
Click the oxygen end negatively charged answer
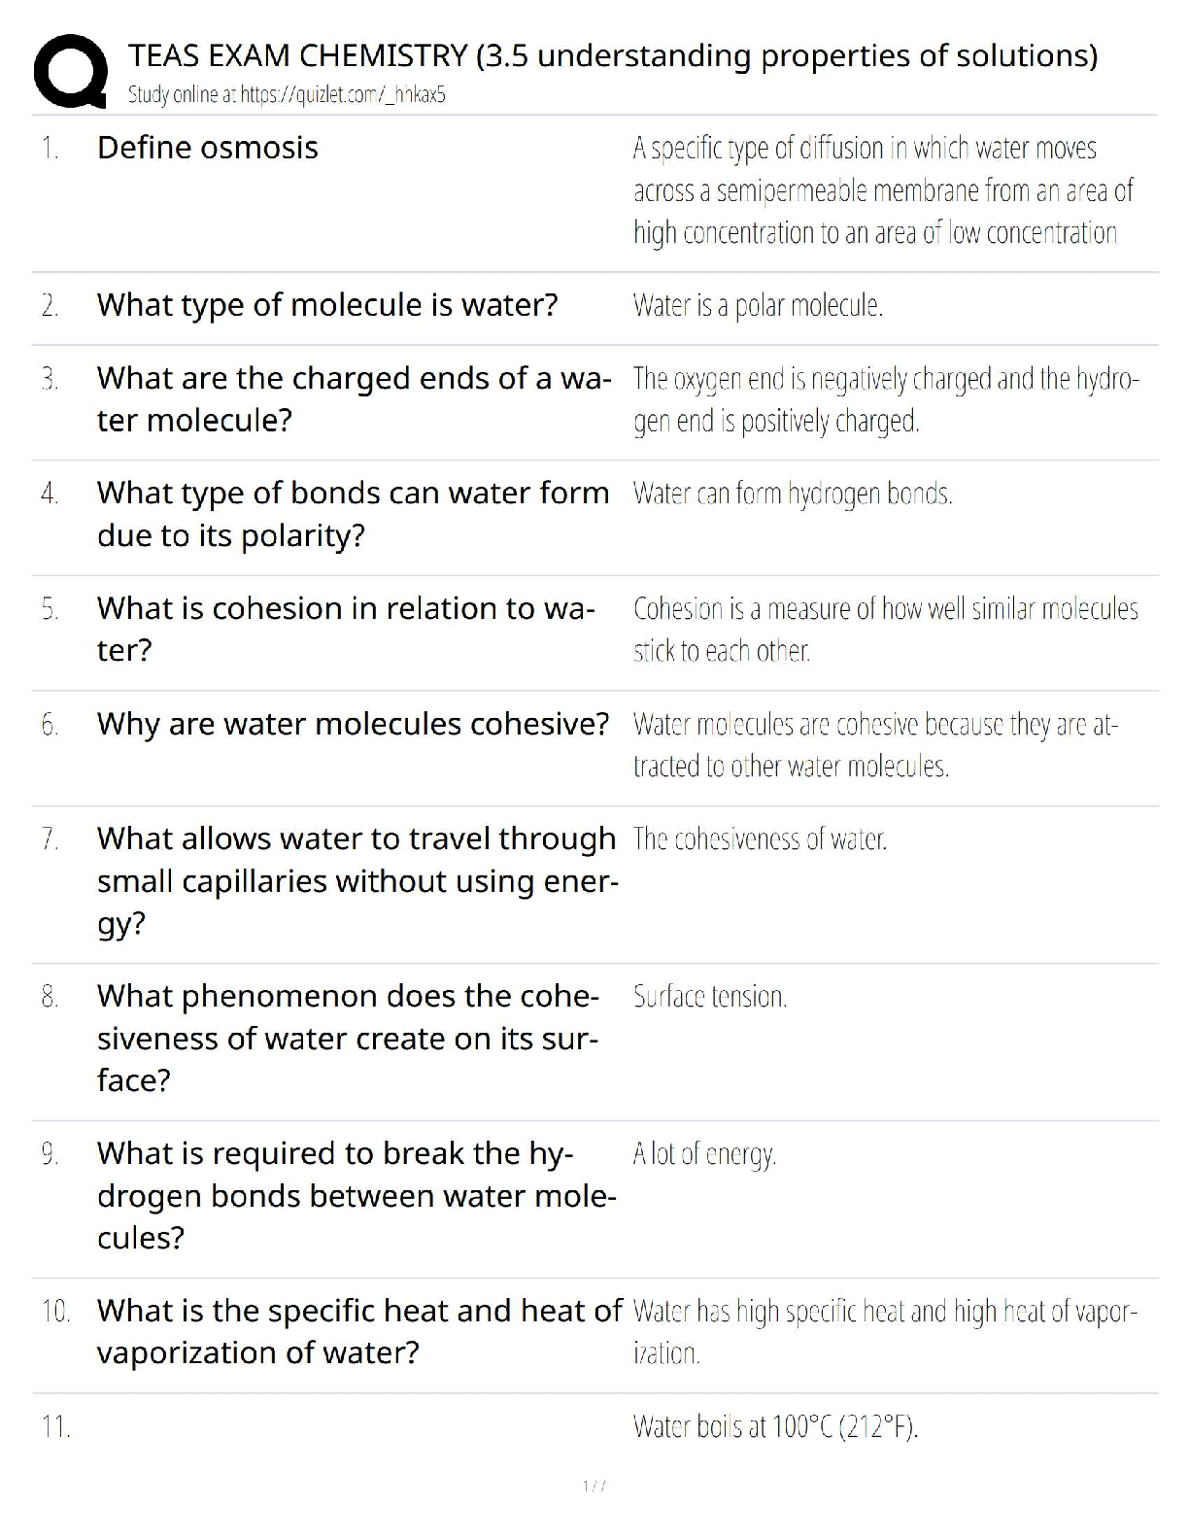pos(885,399)
